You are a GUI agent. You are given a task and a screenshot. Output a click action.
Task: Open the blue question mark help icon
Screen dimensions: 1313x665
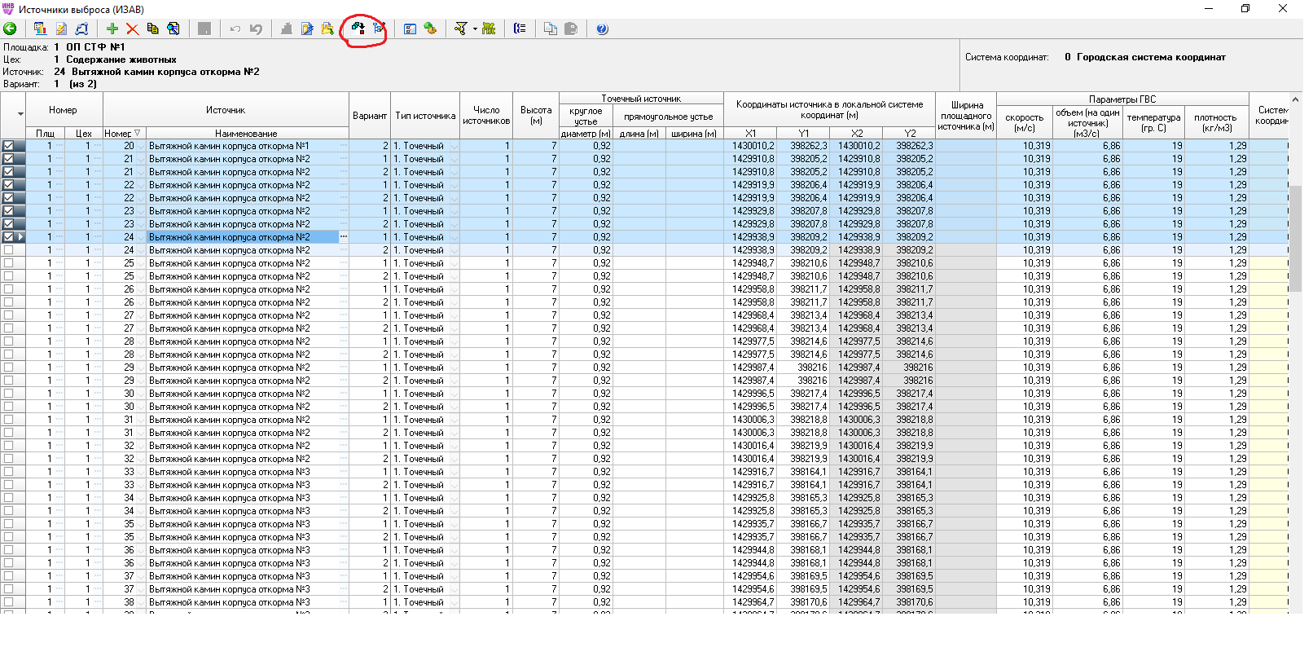pos(602,29)
